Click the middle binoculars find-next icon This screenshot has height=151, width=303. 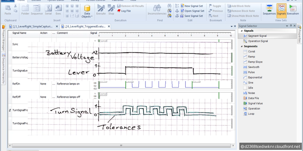click(x=169, y=11)
